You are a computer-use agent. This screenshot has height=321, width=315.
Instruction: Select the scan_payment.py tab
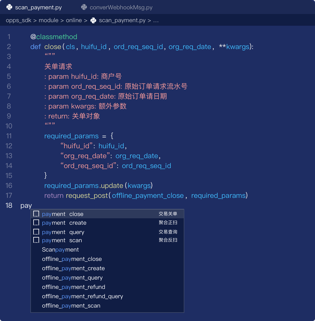click(x=38, y=8)
